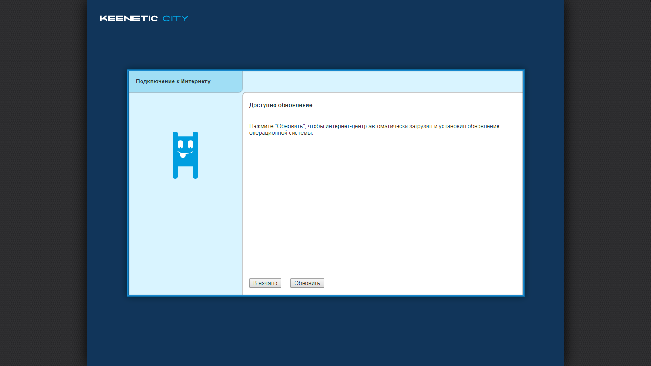The height and width of the screenshot is (366, 651).
Task: Go back with the "В начало" button
Action: coord(265,283)
